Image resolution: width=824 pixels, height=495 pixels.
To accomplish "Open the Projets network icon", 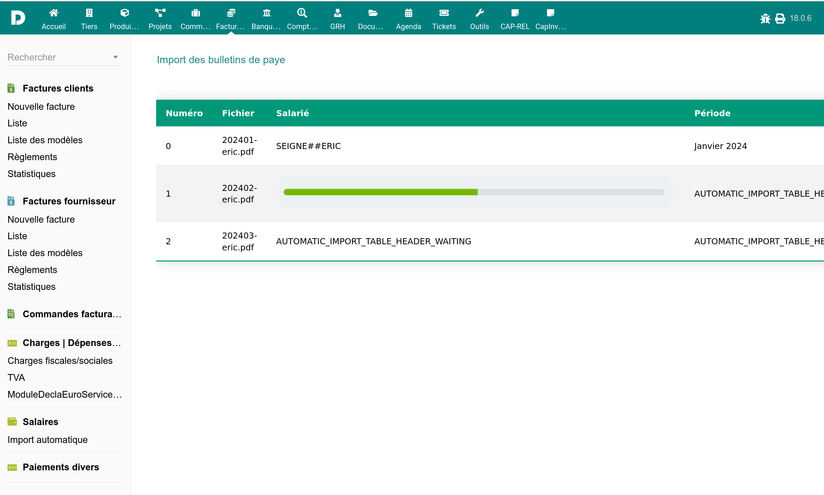I will click(x=160, y=13).
